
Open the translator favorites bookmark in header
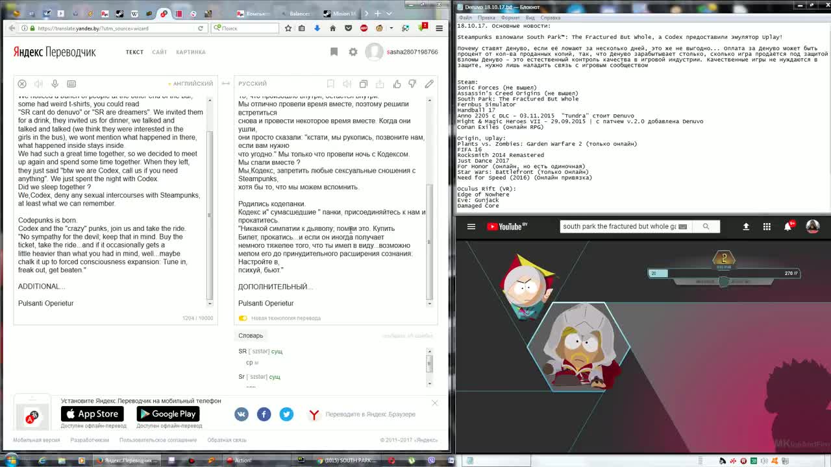(x=334, y=52)
